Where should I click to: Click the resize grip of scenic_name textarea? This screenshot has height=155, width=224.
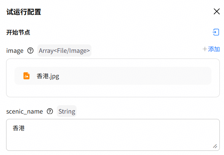click(215, 146)
